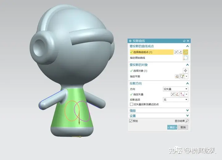Expand the 缝隙 section
The image size is (222, 160).
pos(187,110)
